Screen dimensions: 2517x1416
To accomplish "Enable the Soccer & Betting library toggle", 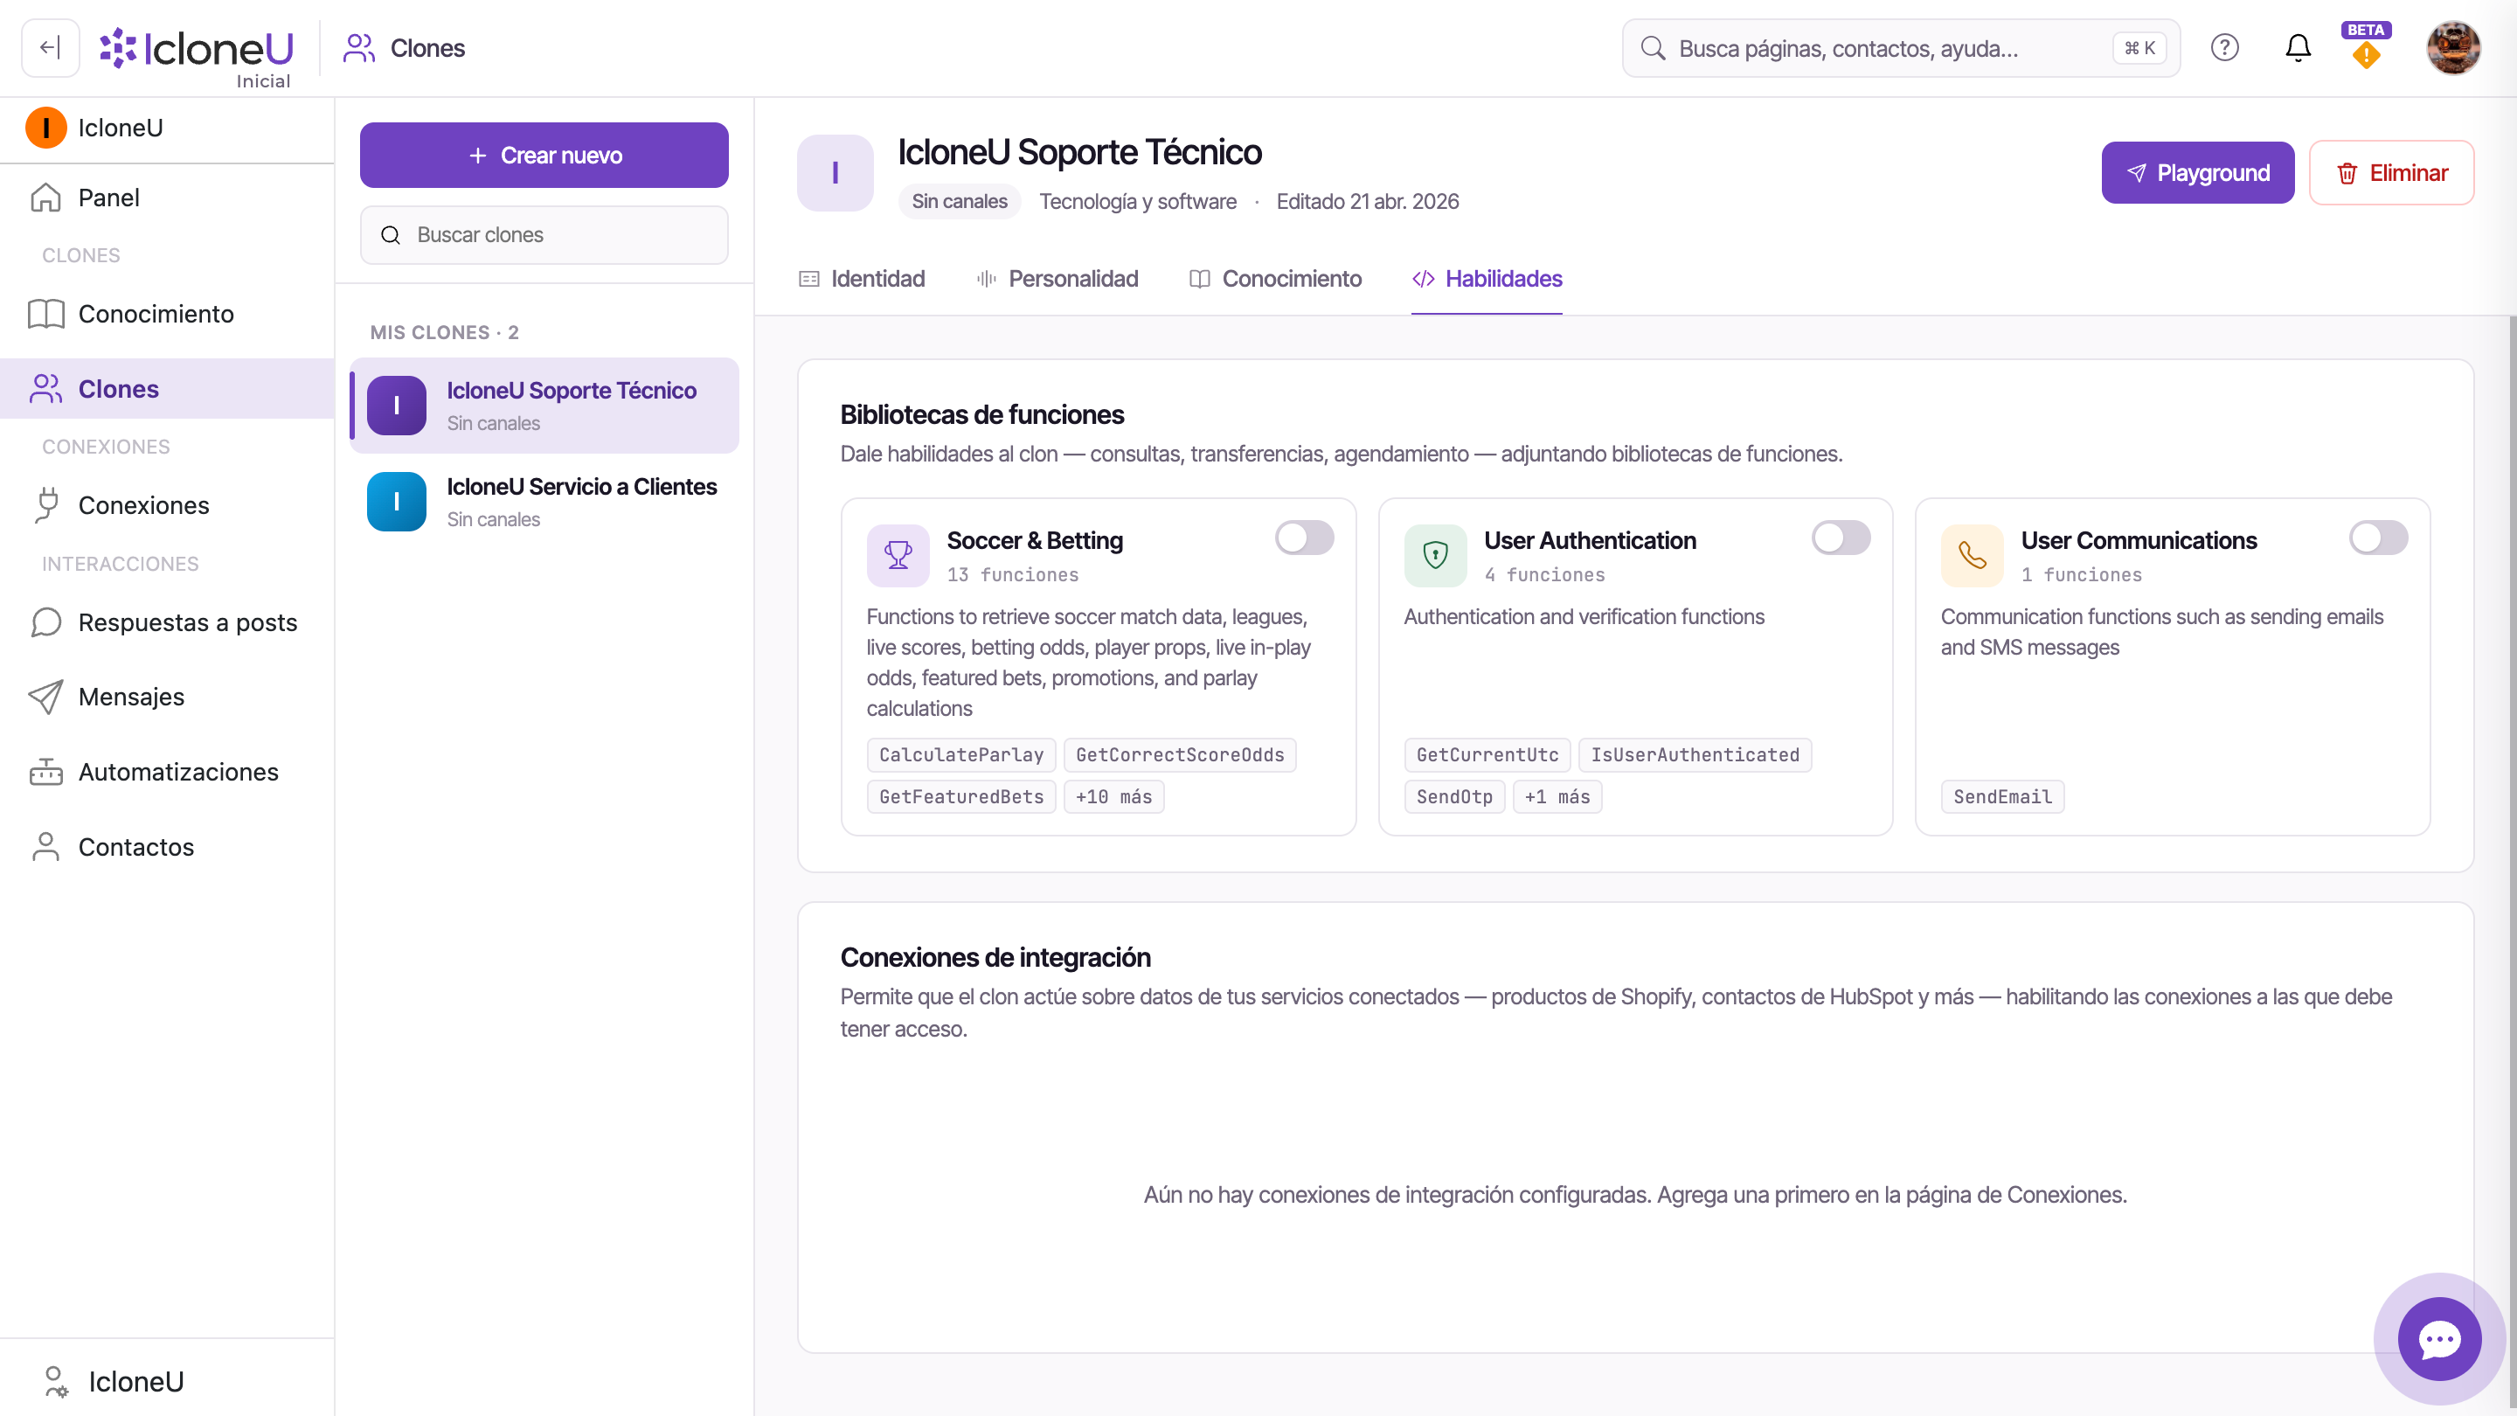I will click(1303, 538).
